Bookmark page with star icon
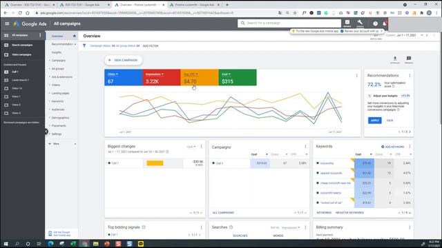This screenshot has width=442, height=248. coord(295,13)
